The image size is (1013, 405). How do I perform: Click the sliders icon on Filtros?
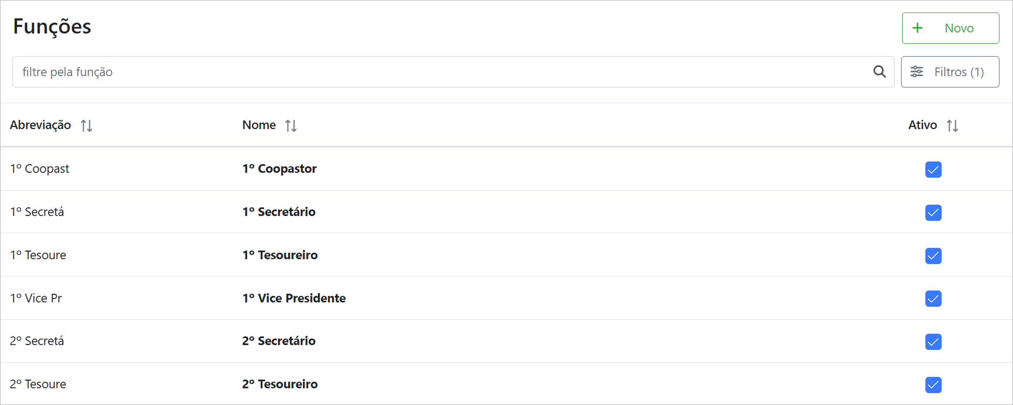coord(917,72)
